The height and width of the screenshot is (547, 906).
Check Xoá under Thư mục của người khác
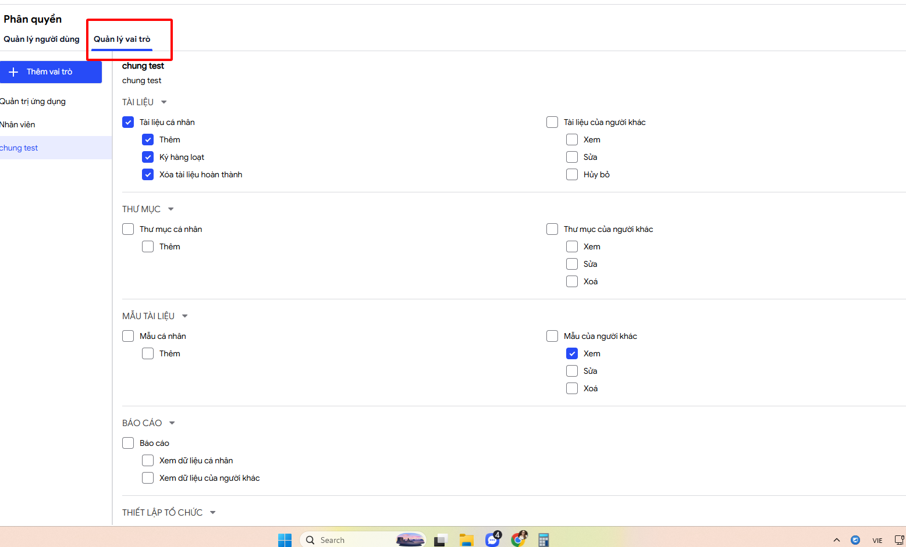572,281
